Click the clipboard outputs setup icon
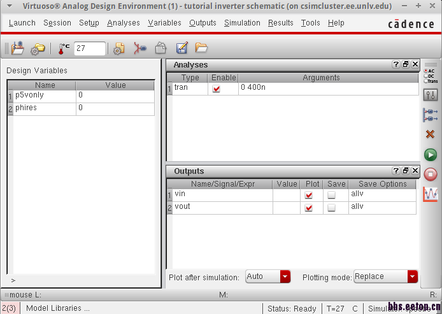 (160, 48)
